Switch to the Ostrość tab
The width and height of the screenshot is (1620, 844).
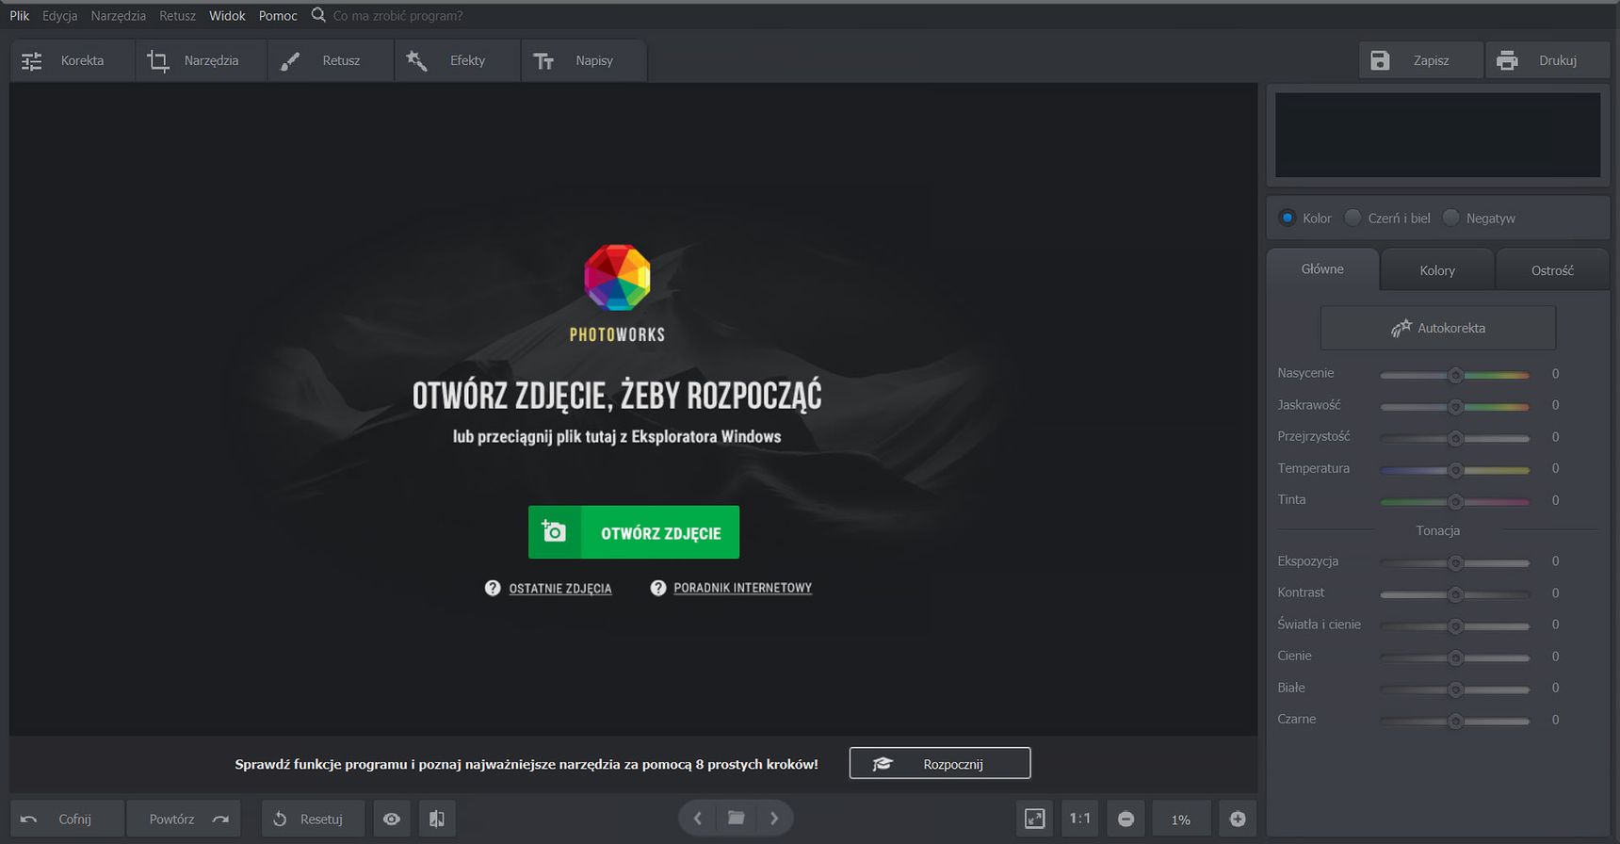click(x=1552, y=270)
